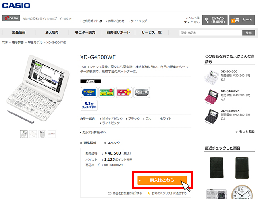Select the third product thumbnail
258x199 pixels.
[42, 134]
